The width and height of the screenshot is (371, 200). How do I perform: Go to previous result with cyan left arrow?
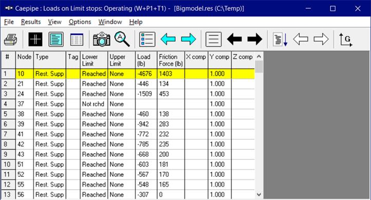[x=168, y=39]
